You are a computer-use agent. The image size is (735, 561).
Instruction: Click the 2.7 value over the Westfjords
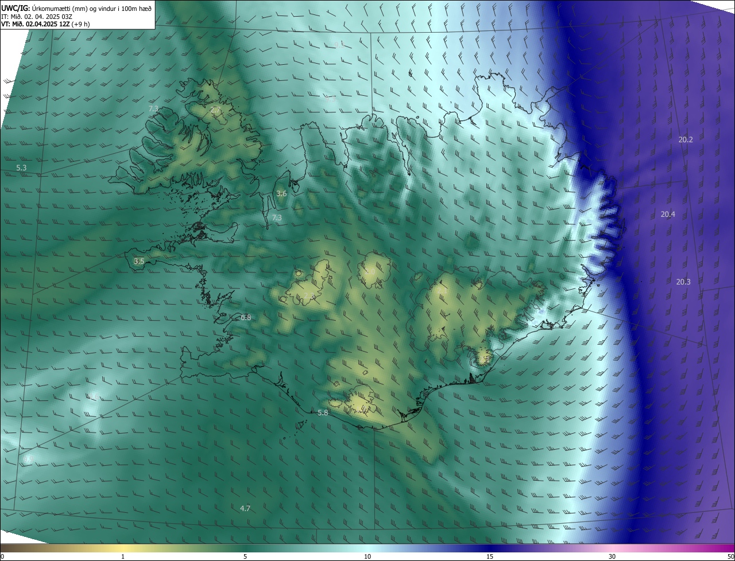pos(215,110)
